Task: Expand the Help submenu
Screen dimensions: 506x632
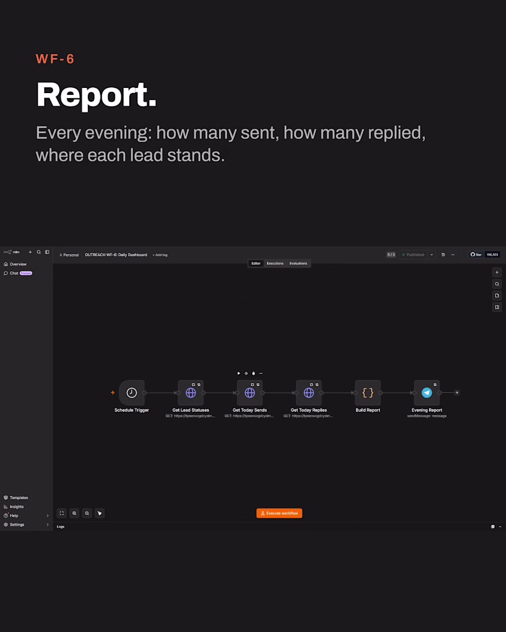Action: coord(48,515)
